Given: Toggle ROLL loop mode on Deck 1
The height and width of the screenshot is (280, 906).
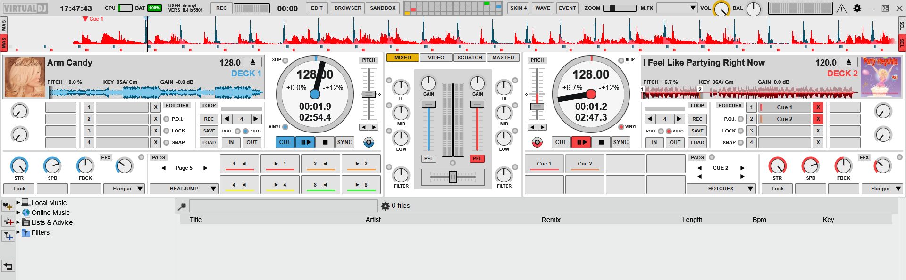Looking at the screenshot, I should point(237,131).
